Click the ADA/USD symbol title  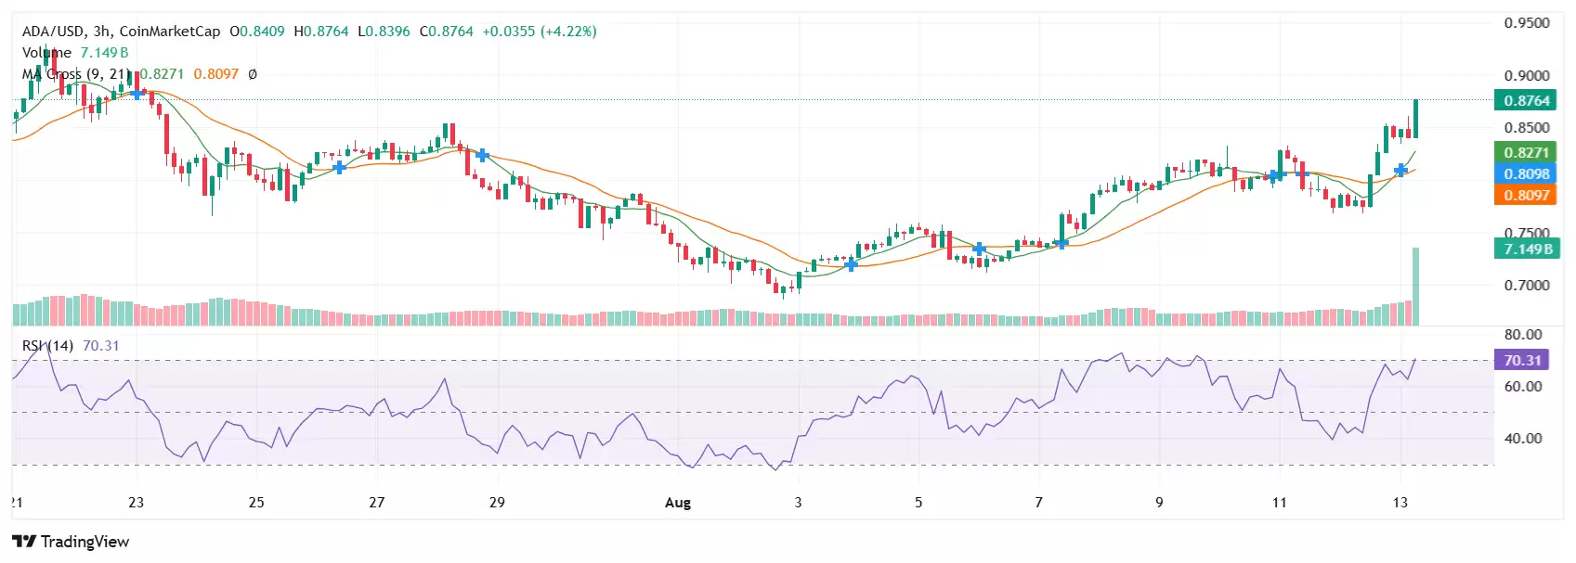121,32
